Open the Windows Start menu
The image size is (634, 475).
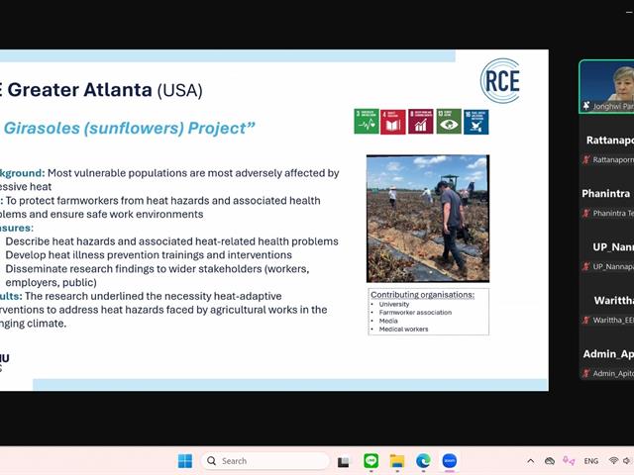coord(185,461)
